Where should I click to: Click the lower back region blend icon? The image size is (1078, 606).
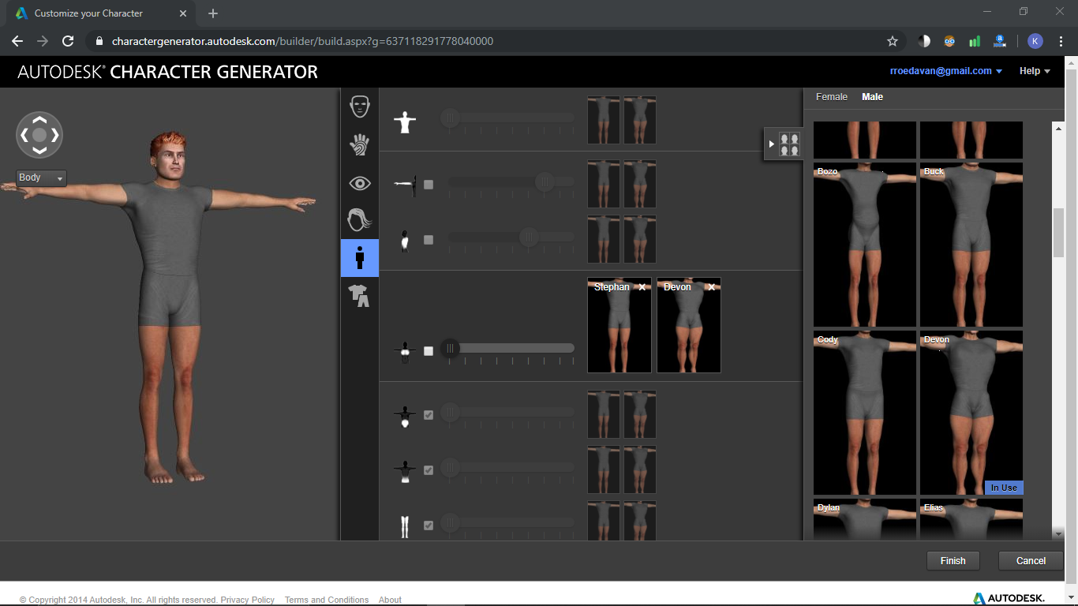(405, 471)
